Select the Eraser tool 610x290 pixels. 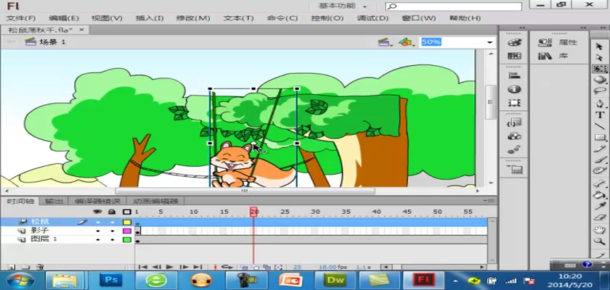click(600, 217)
